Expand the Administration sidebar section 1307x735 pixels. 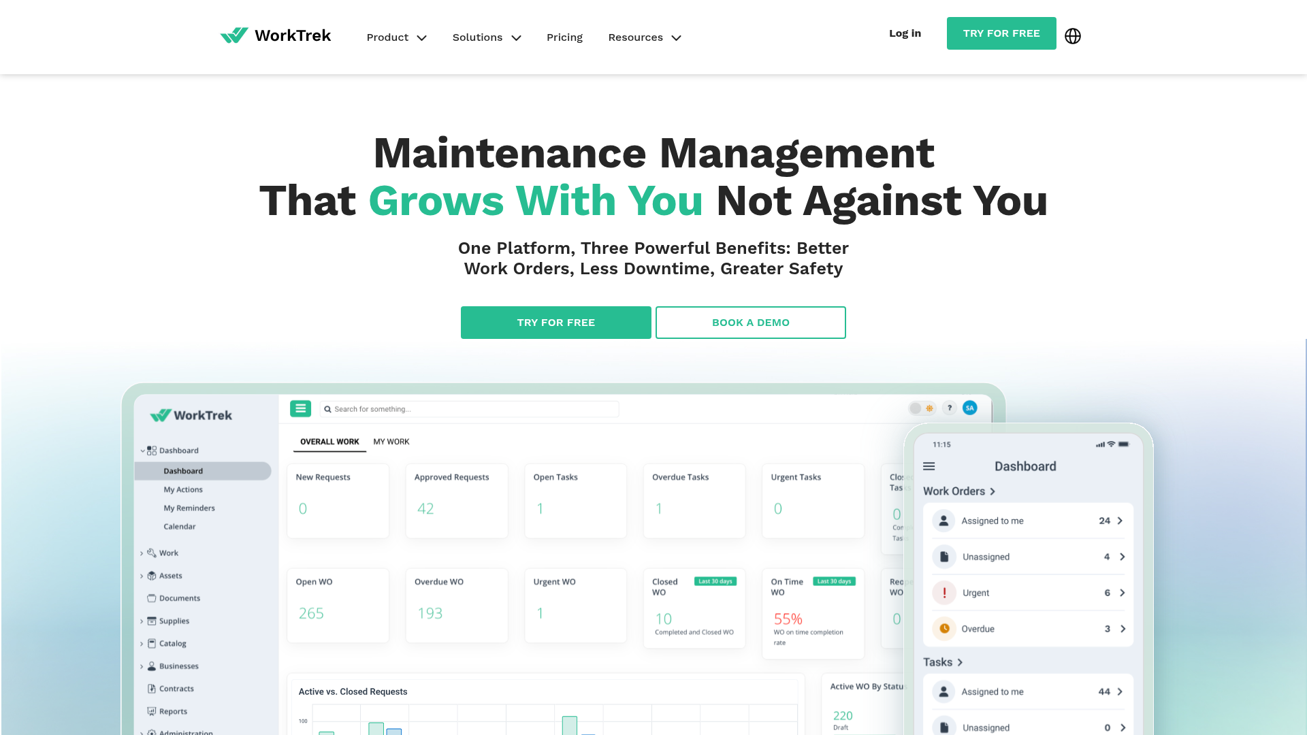[x=142, y=732]
